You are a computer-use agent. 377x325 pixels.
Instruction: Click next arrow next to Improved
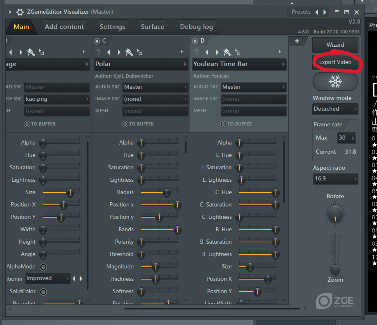[x=81, y=279]
